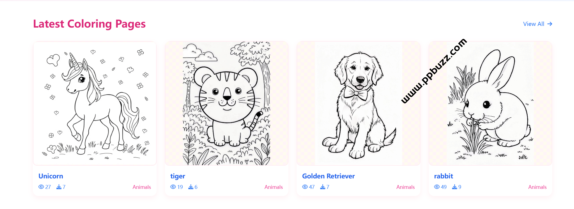This screenshot has width=574, height=209.
Task: Select the Unicorn coloring page thumbnail
Action: click(x=95, y=103)
